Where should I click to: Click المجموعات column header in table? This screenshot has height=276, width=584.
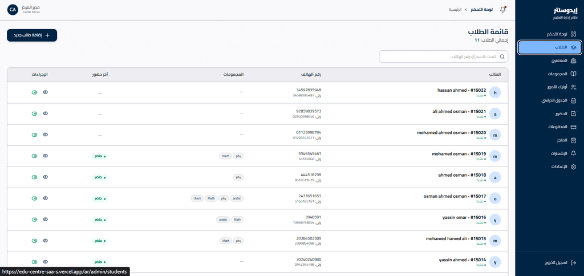point(233,75)
